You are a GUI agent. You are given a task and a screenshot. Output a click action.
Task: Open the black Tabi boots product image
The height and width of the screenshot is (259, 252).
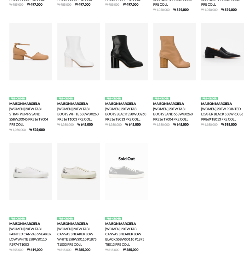[x=127, y=52]
